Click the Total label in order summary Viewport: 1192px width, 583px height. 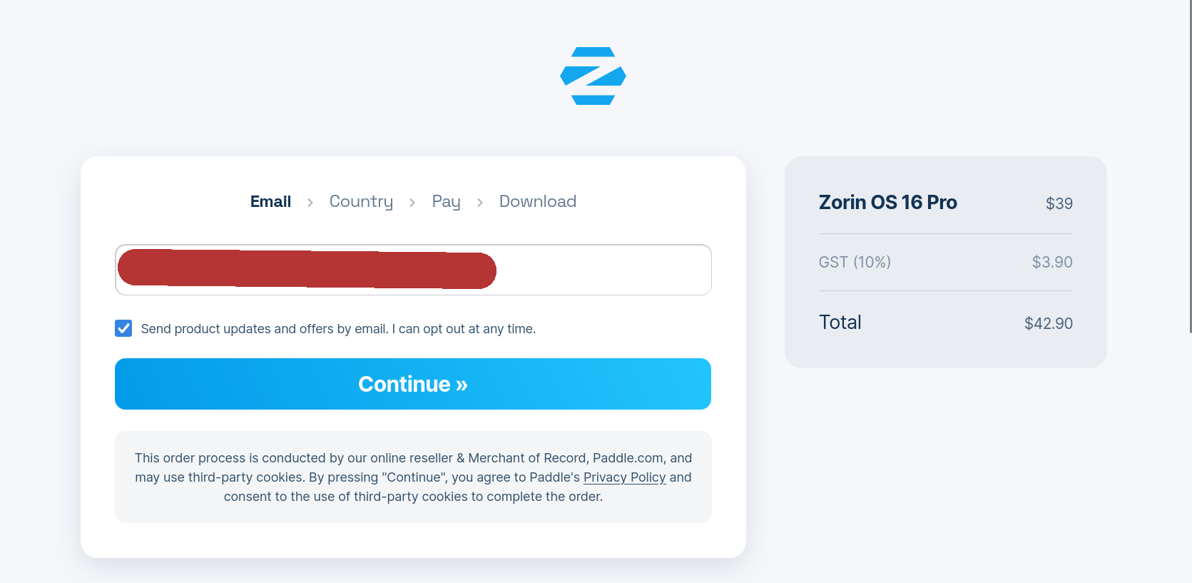tap(840, 323)
